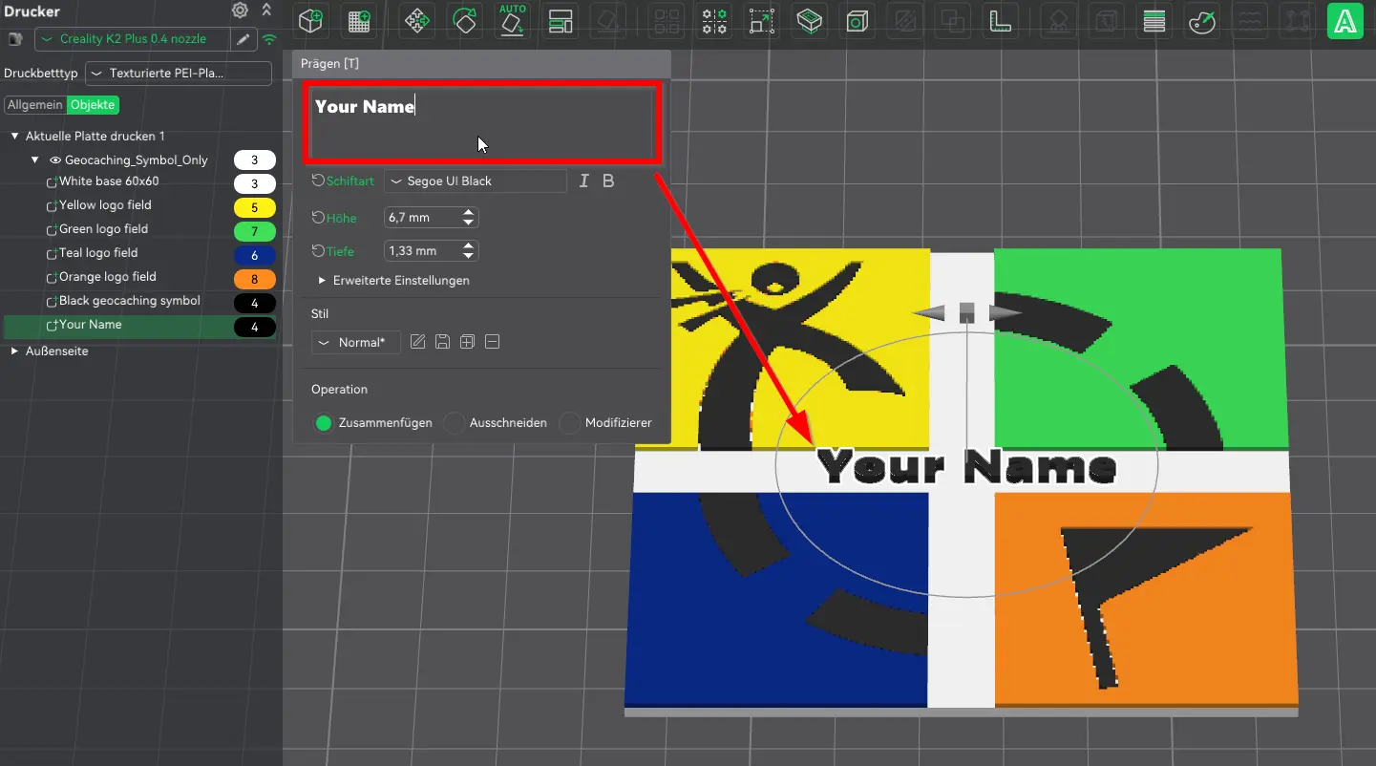Click the blue filament 6 swatch

[255, 256]
